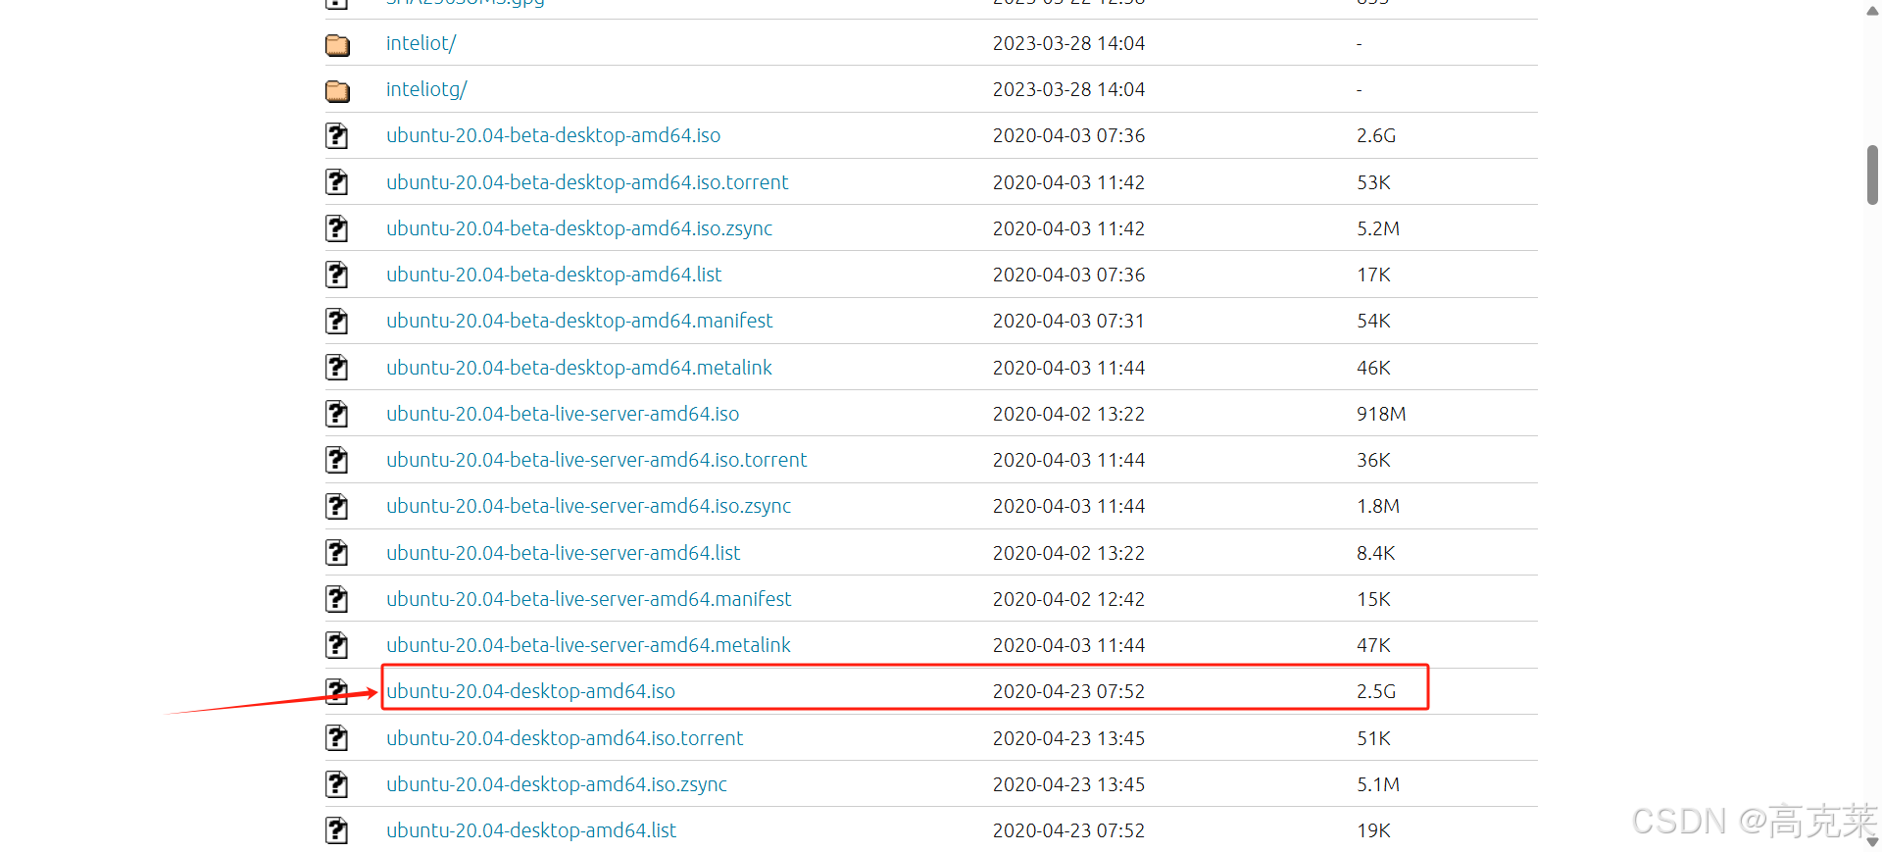Image resolution: width=1882 pixels, height=852 pixels.
Task: Open ubuntu-20.04-beta-live-server-amd64.list link
Action: tap(564, 553)
